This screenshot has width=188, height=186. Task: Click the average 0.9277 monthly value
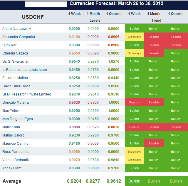click(93, 181)
